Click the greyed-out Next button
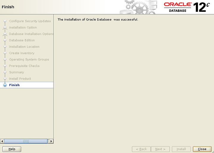 [x=160, y=149]
